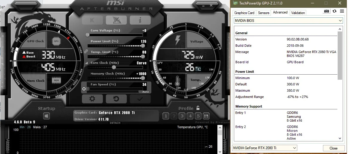Select profile slot 1
This screenshot has width=352, height=154.
(166, 116)
